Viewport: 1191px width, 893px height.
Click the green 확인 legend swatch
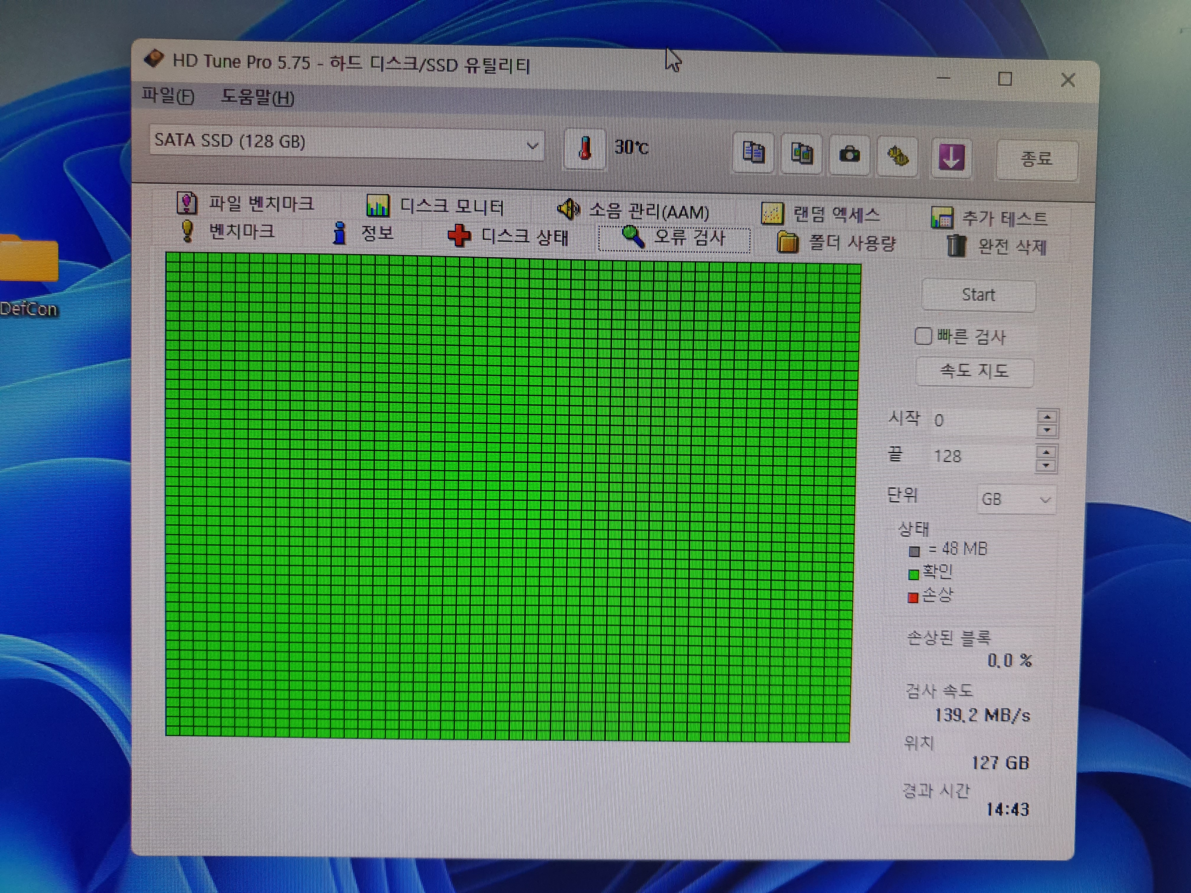[x=913, y=574]
